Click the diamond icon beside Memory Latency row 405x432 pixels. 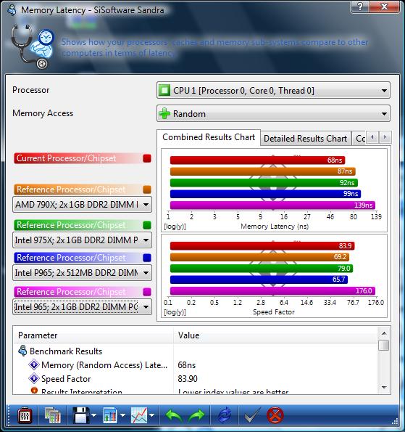click(34, 364)
